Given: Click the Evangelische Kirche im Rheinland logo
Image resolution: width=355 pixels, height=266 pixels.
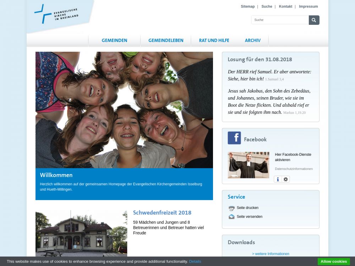Looking at the screenshot, I should [x=57, y=15].
